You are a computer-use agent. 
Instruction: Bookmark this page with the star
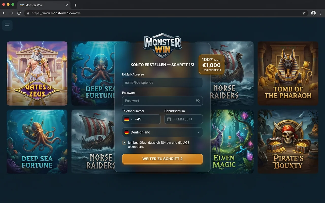click(x=304, y=13)
